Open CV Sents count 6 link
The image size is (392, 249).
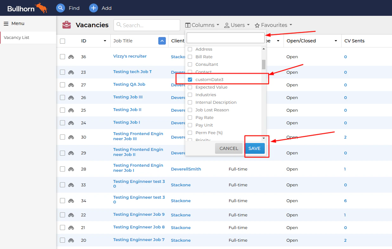(345, 201)
